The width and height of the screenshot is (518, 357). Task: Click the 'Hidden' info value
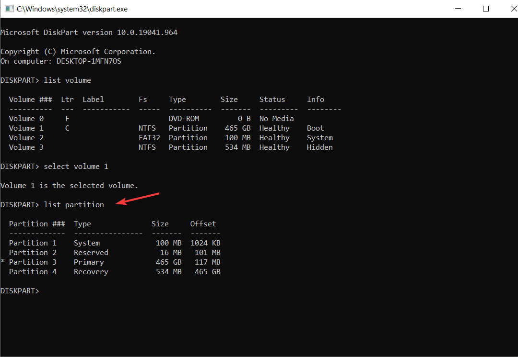tap(320, 147)
